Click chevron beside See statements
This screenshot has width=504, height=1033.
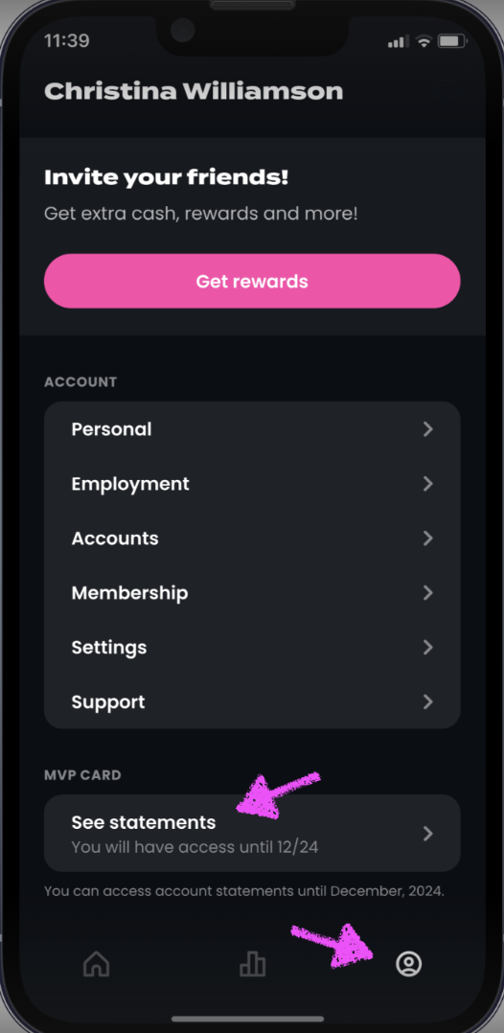point(428,834)
